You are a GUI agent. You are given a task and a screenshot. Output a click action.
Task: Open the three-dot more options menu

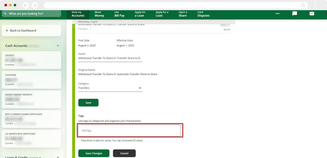(277, 14)
